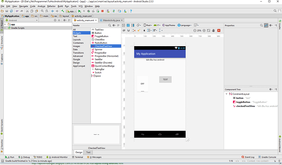
Task: Click the zoom in plus icon
Action: [204, 30]
